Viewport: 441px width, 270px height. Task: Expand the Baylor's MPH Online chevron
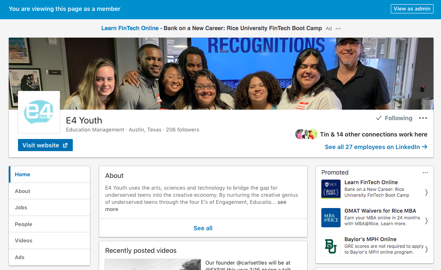(x=426, y=249)
